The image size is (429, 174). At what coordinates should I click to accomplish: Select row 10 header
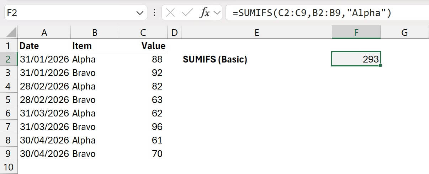[x=9, y=167]
